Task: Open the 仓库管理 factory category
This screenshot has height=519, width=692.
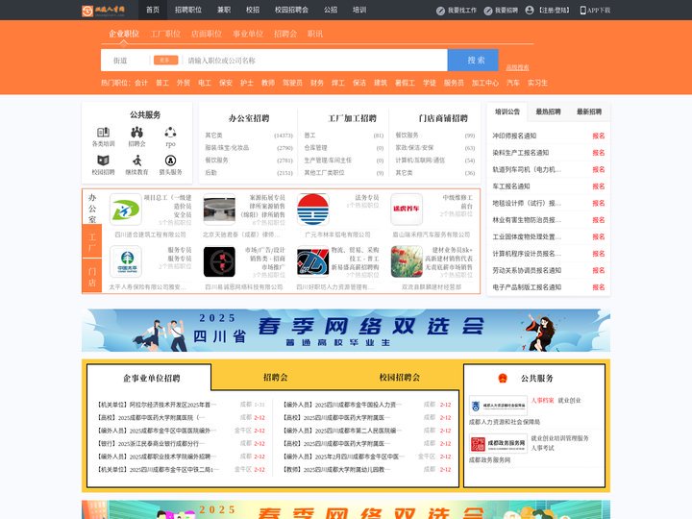Action: 315,148
